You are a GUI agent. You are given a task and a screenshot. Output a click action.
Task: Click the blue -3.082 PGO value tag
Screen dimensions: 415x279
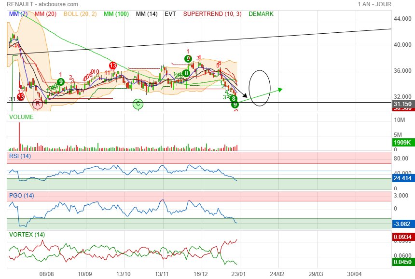pos(402,224)
